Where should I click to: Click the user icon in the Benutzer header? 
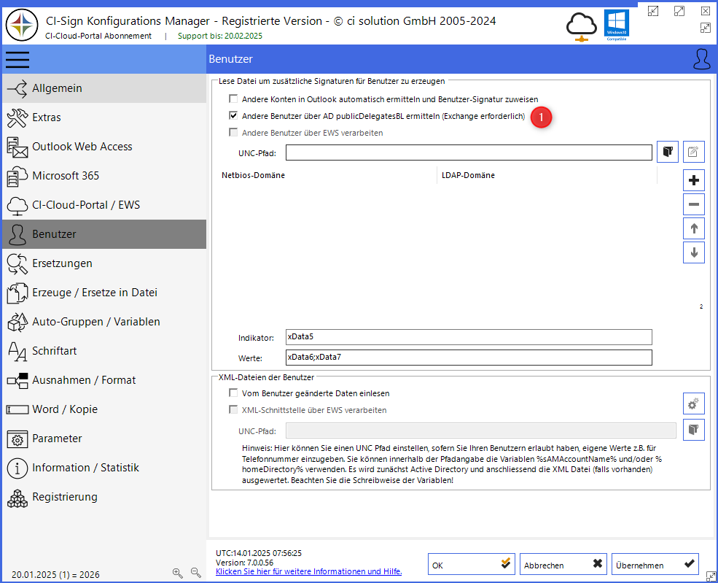(701, 58)
